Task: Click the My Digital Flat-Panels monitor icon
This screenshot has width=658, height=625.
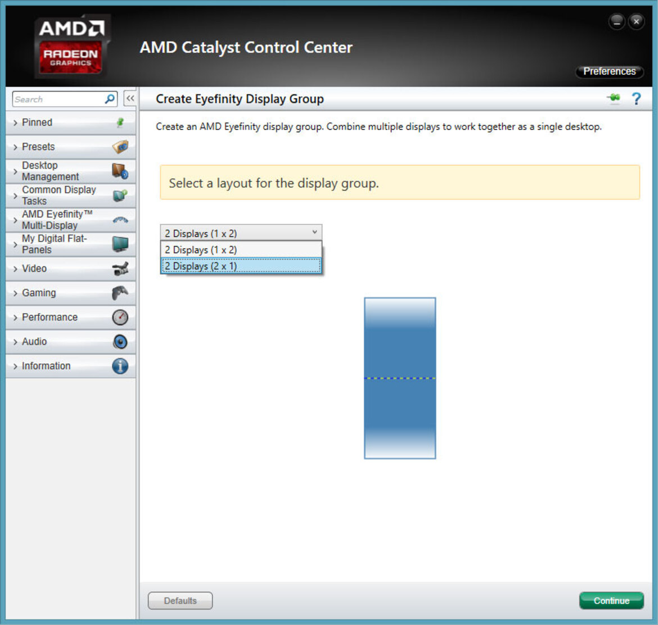Action: click(x=120, y=244)
